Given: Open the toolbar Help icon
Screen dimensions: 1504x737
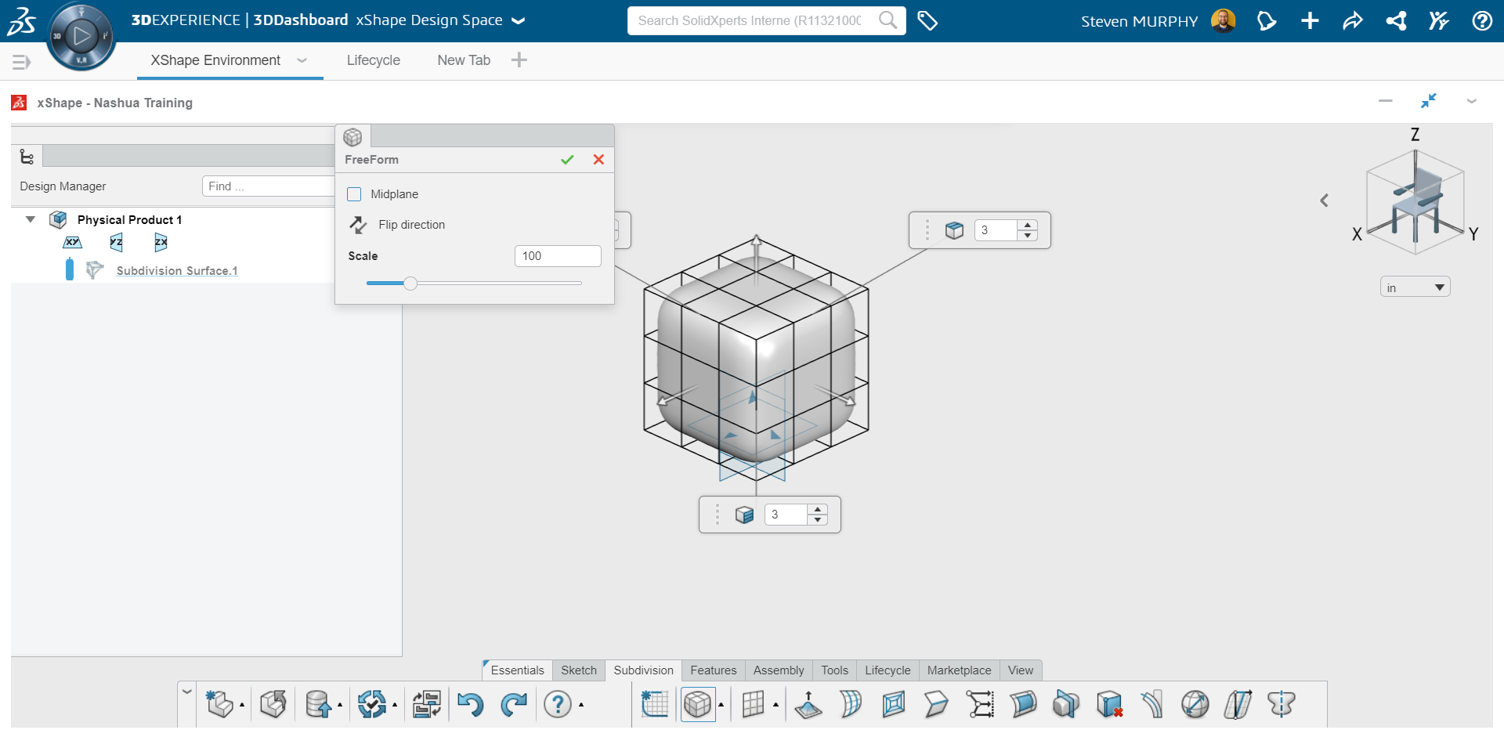Looking at the screenshot, I should [558, 704].
